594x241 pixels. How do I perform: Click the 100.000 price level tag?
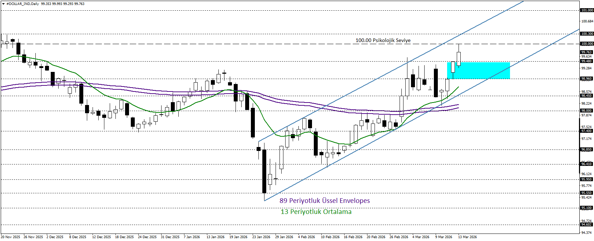587,44
